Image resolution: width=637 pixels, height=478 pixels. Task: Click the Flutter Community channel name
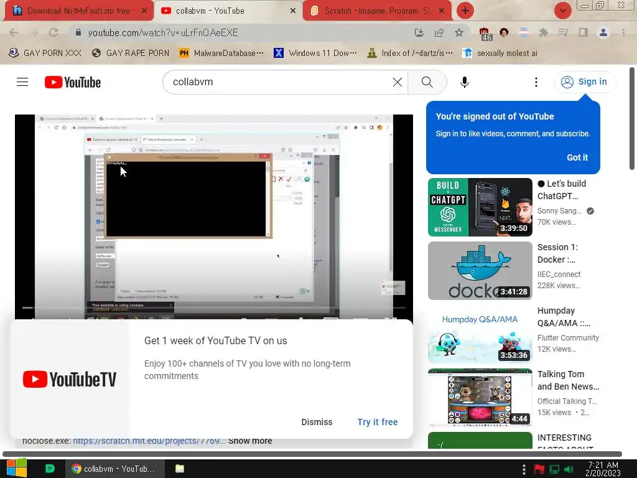pyautogui.click(x=568, y=338)
